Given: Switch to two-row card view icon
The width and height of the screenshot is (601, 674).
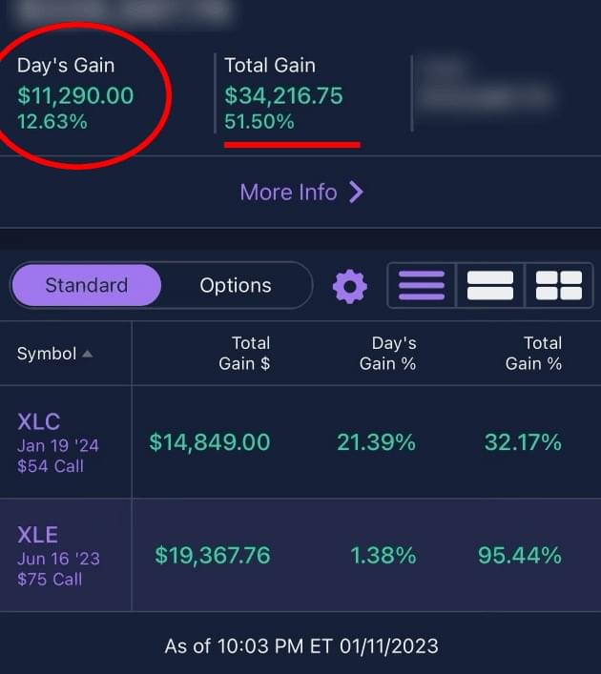Looking at the screenshot, I should tap(489, 286).
